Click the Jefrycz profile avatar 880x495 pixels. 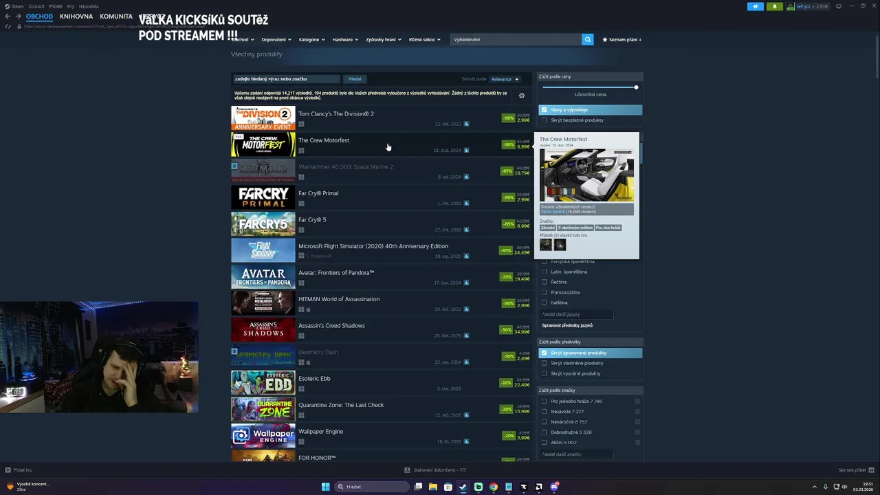pyautogui.click(x=791, y=6)
